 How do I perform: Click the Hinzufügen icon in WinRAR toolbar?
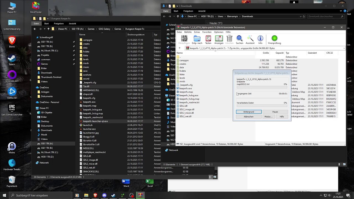click(x=184, y=40)
